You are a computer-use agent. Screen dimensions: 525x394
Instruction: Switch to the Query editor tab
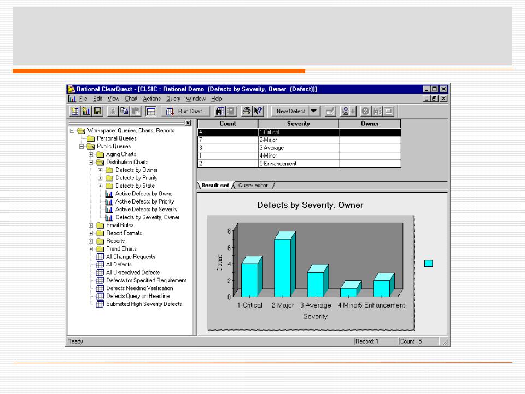click(x=253, y=186)
